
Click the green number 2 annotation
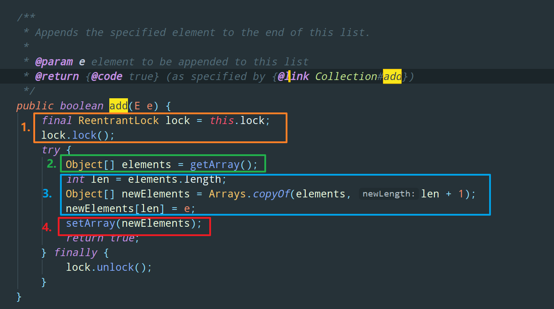coord(52,164)
